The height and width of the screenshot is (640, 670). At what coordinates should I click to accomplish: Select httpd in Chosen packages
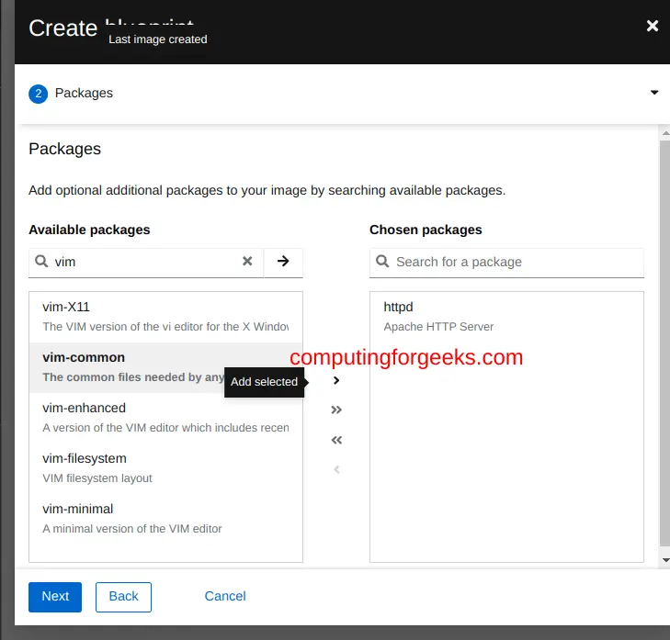pyautogui.click(x=506, y=317)
